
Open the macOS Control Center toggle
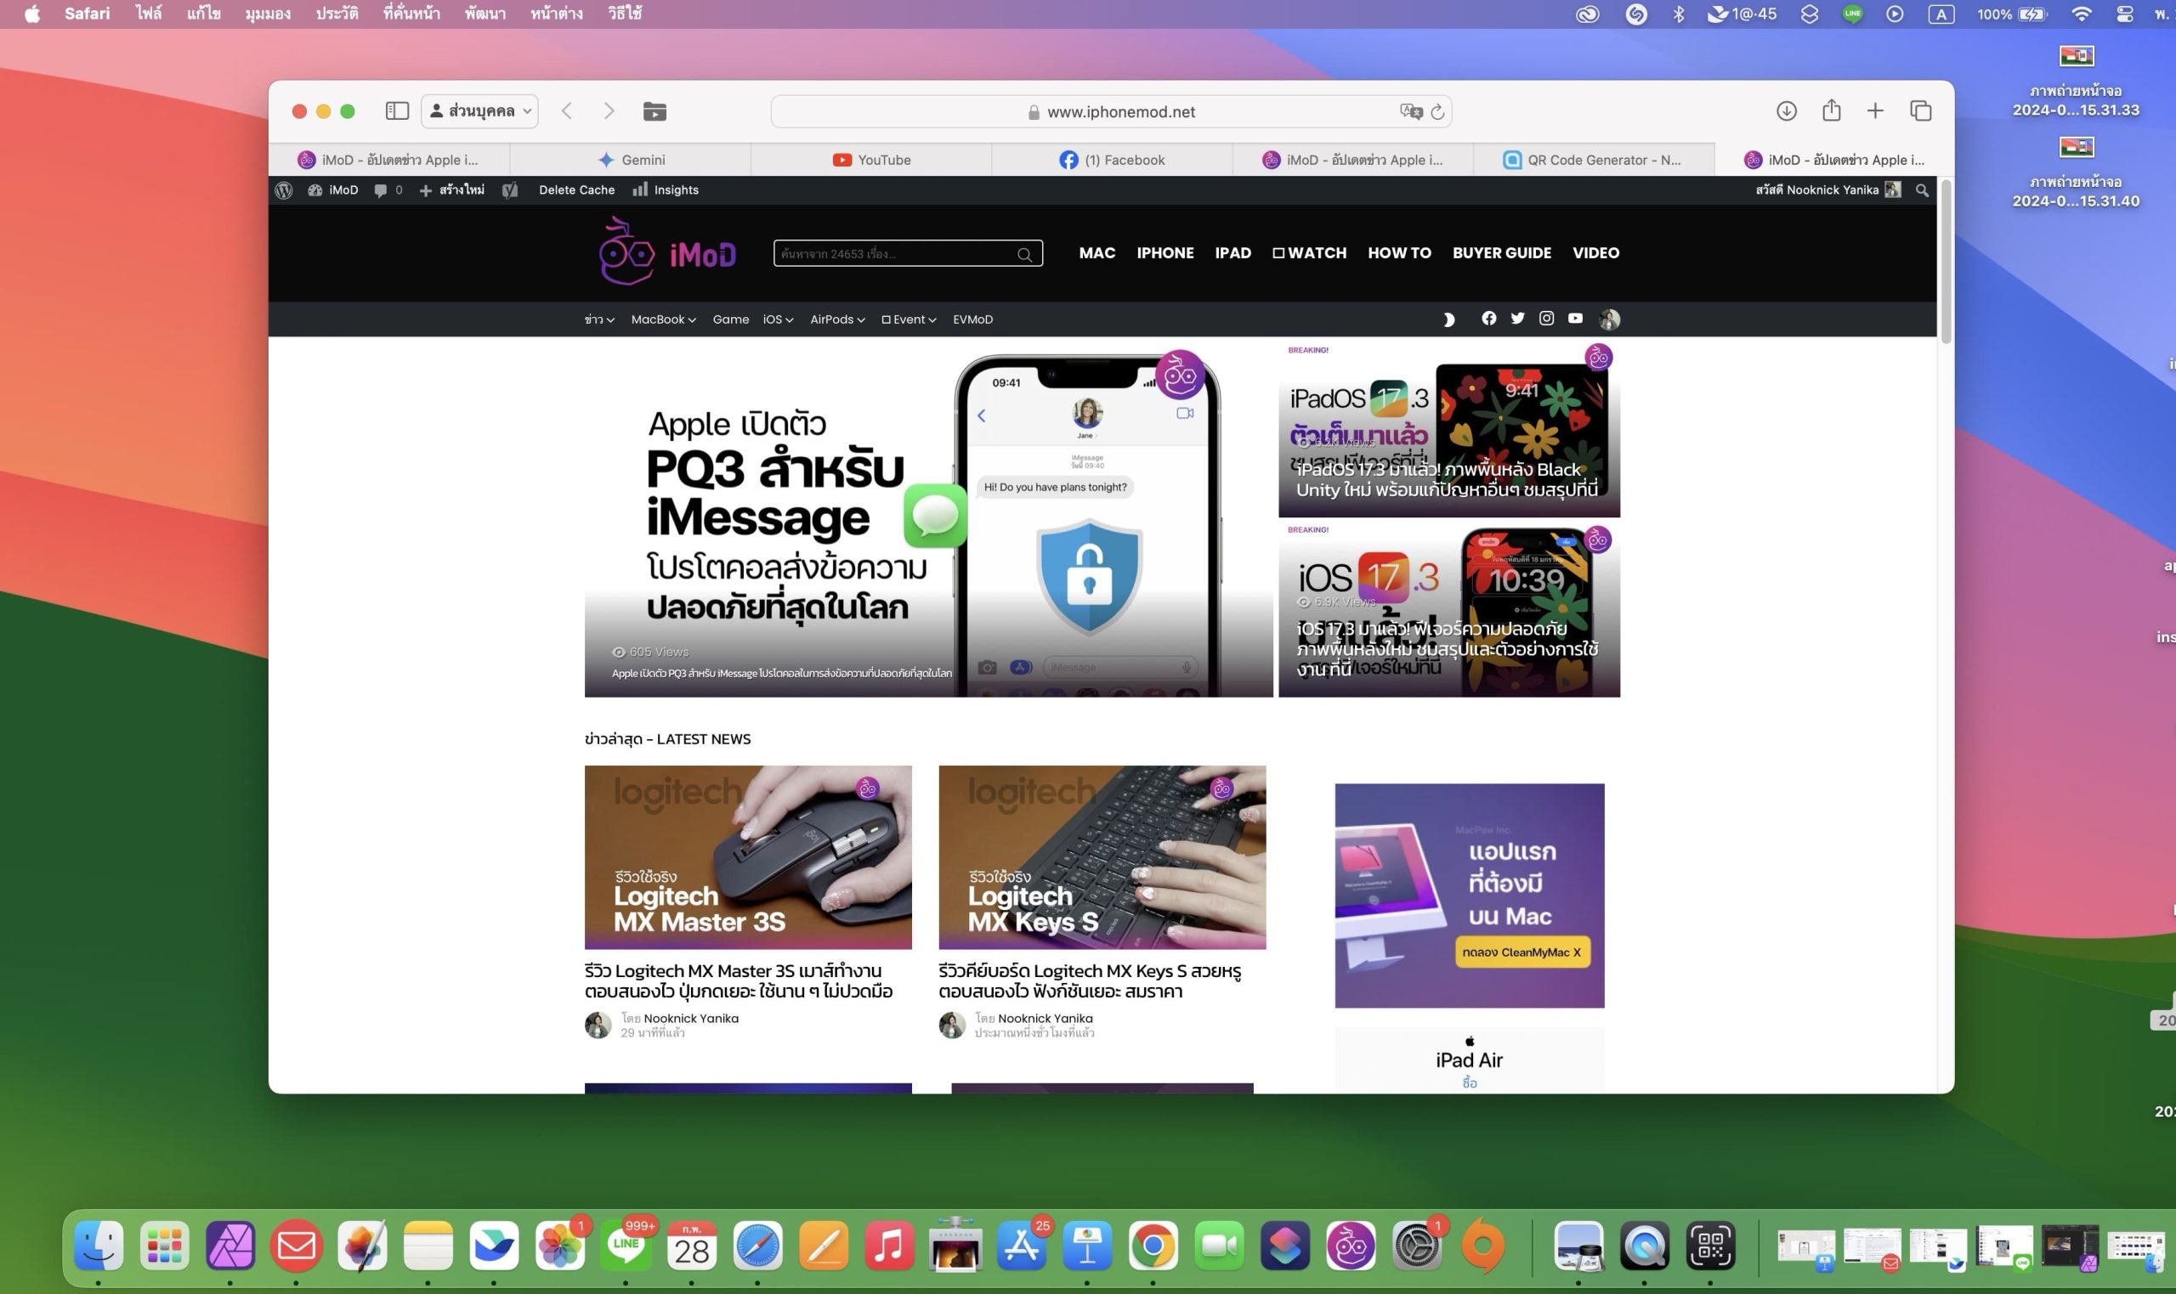2124,14
